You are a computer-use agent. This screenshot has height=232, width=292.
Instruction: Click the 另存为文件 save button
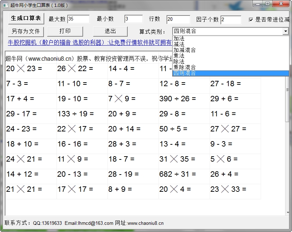25,31
